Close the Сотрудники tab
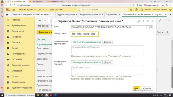173x97 pixels. (x=119, y=15)
